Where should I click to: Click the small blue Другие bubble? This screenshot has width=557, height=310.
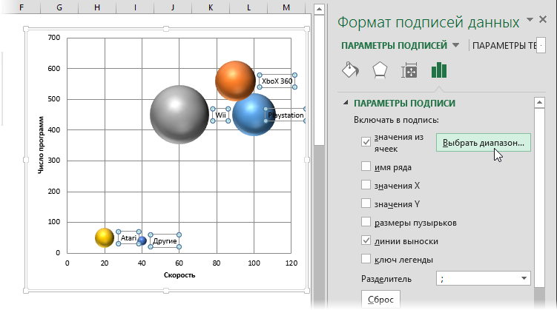(x=142, y=240)
